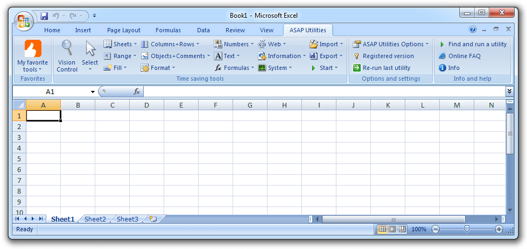Open the Start utilities dropdown
The height and width of the screenshot is (249, 527).
coord(324,68)
